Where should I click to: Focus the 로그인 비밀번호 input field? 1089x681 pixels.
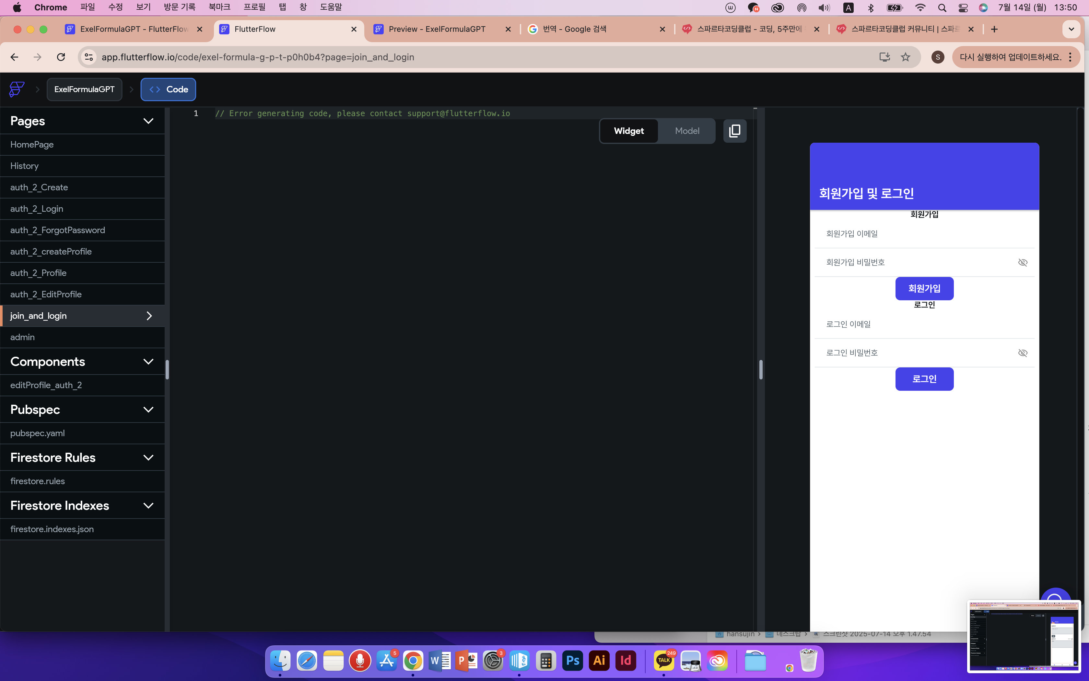[x=924, y=353]
